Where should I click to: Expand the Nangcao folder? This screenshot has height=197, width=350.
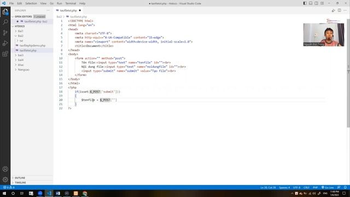[23, 69]
